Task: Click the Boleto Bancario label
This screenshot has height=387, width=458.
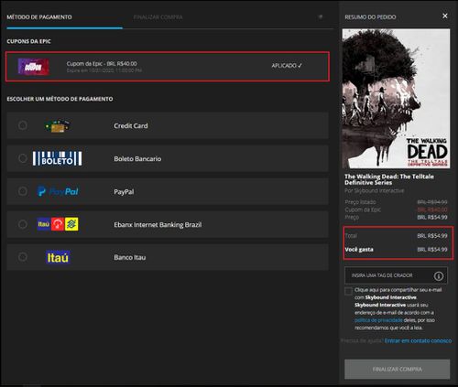Action: click(137, 158)
